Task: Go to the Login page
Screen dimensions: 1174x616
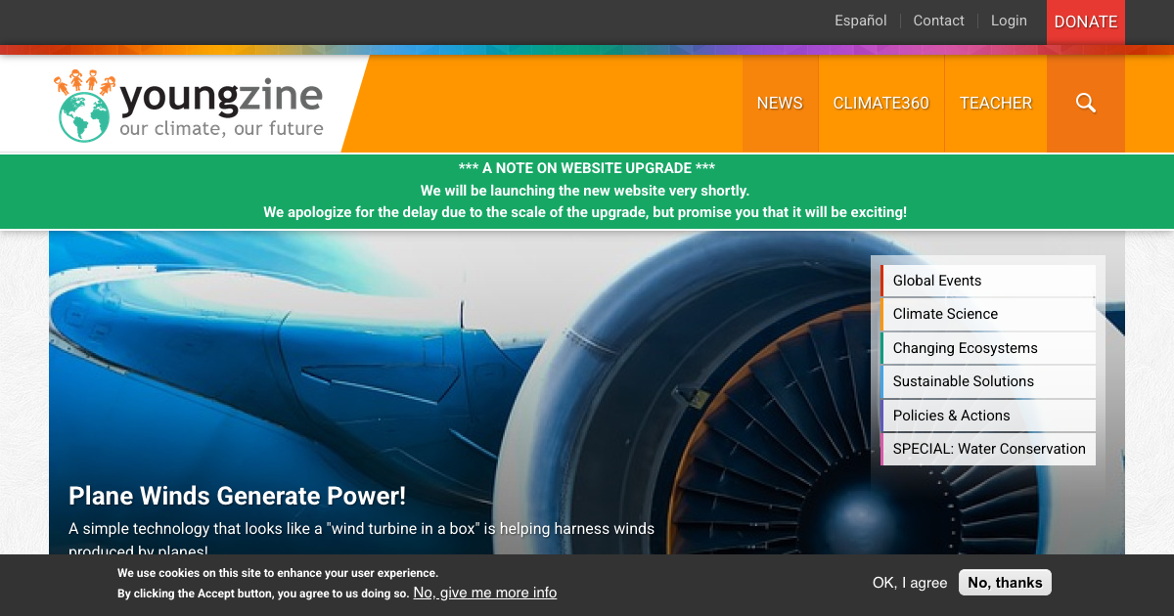Action: click(x=1009, y=21)
